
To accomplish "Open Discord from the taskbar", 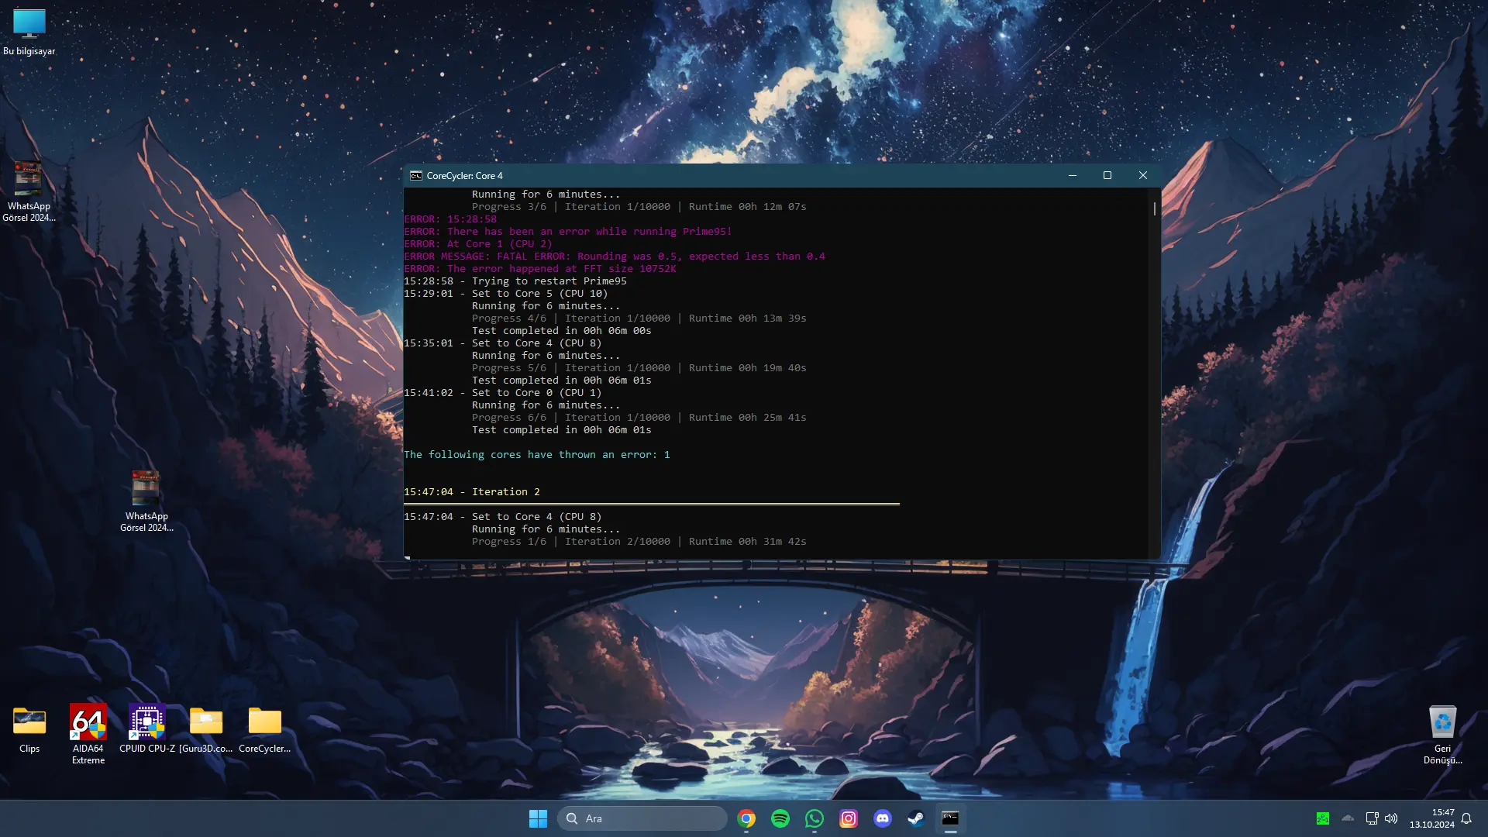I will [x=883, y=818].
